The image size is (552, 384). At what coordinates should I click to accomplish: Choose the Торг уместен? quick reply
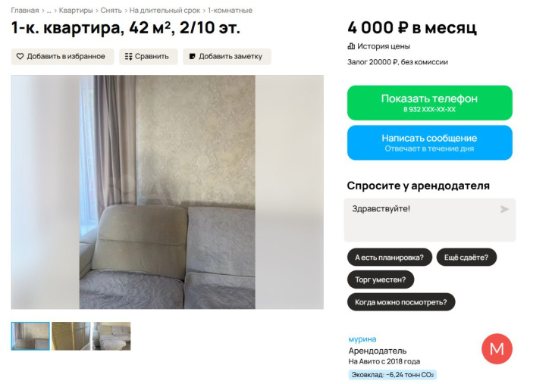tap(381, 279)
